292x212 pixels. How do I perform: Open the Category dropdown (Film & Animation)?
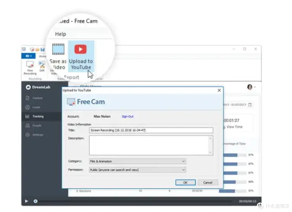pos(138,161)
